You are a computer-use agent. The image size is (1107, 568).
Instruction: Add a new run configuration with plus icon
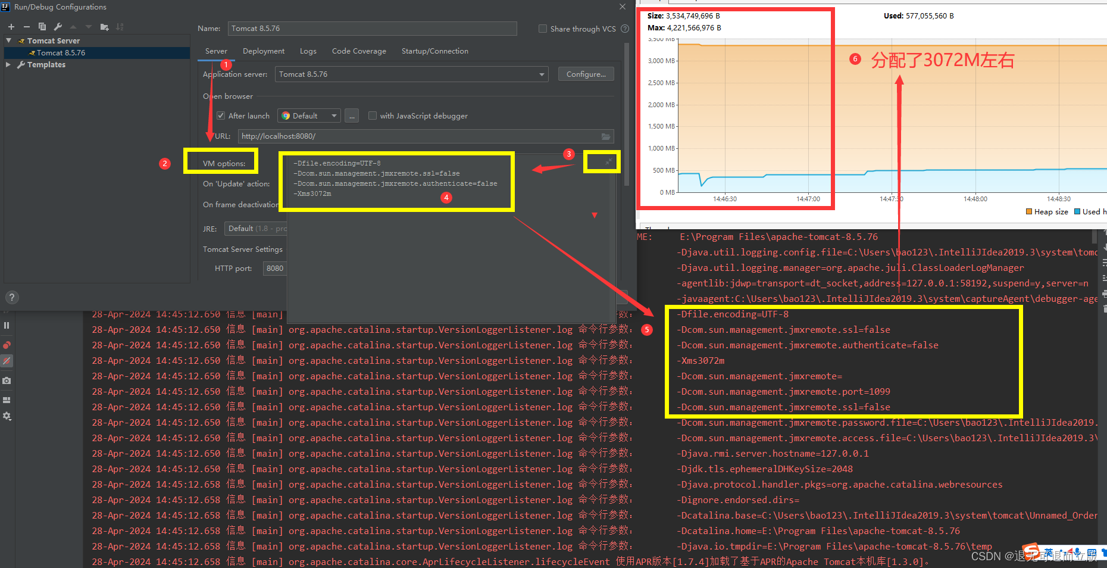11,27
